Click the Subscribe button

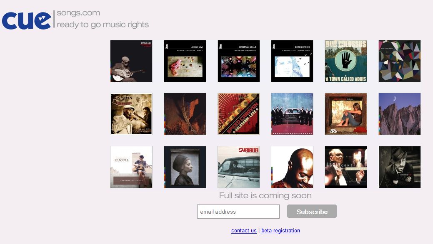pos(312,211)
